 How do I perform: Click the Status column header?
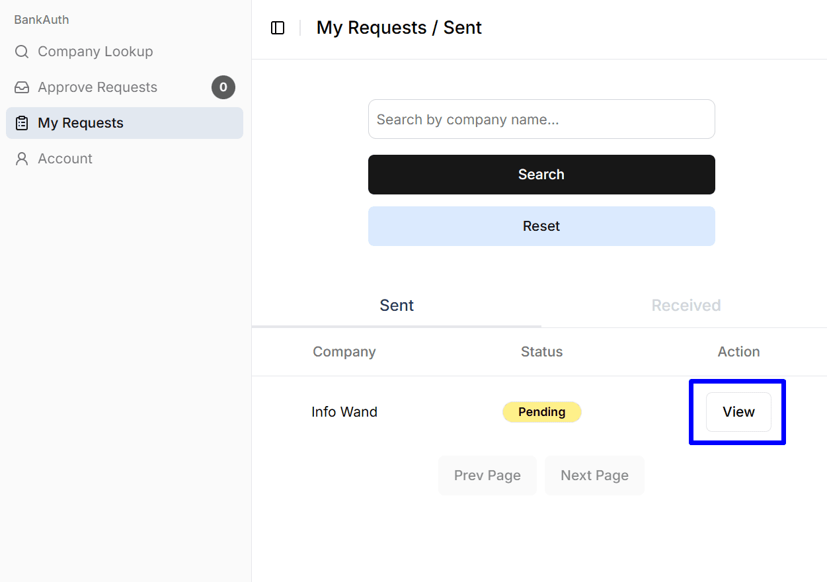(x=542, y=352)
